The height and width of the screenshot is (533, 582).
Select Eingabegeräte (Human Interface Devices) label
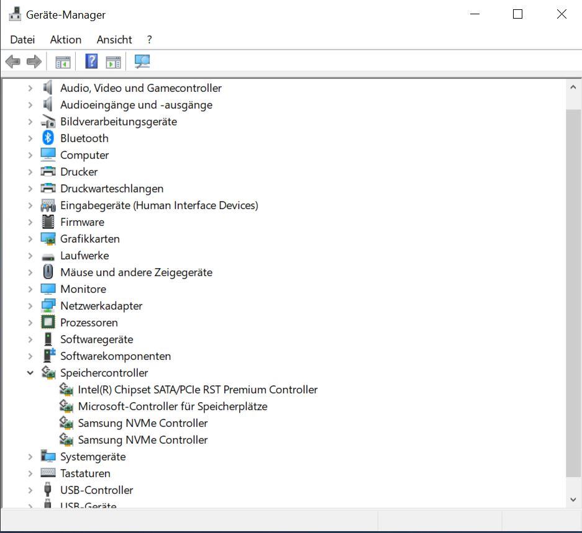159,205
